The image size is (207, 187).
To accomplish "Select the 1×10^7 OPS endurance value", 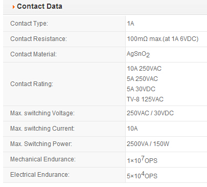I will pos(142,160).
